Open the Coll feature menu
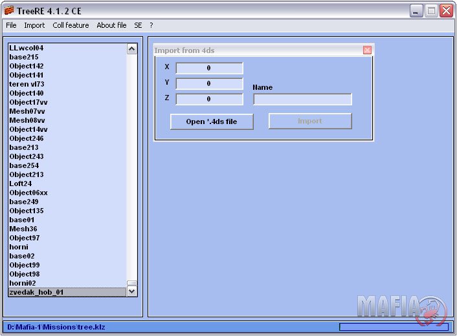Screen dimensions: 457x336 [x=71, y=25]
